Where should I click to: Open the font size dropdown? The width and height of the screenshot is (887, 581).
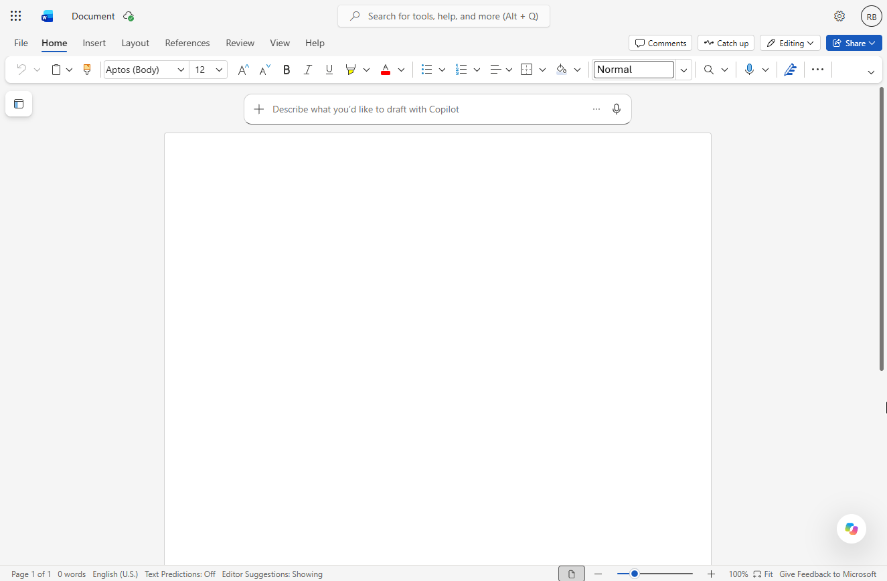click(219, 70)
